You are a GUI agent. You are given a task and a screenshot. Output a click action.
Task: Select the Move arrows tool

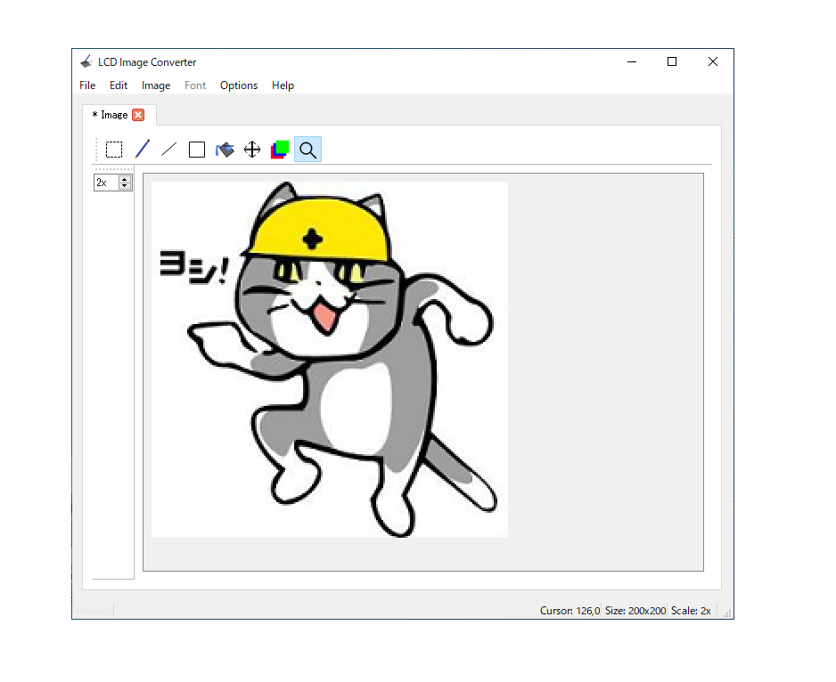tap(252, 150)
